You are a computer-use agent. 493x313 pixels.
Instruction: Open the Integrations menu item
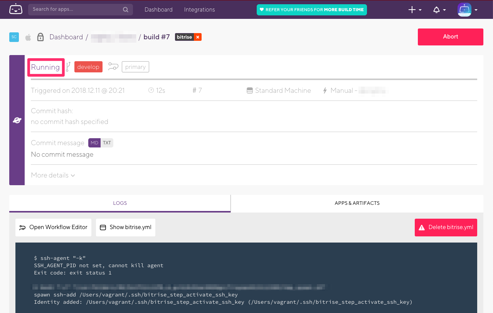(x=199, y=10)
